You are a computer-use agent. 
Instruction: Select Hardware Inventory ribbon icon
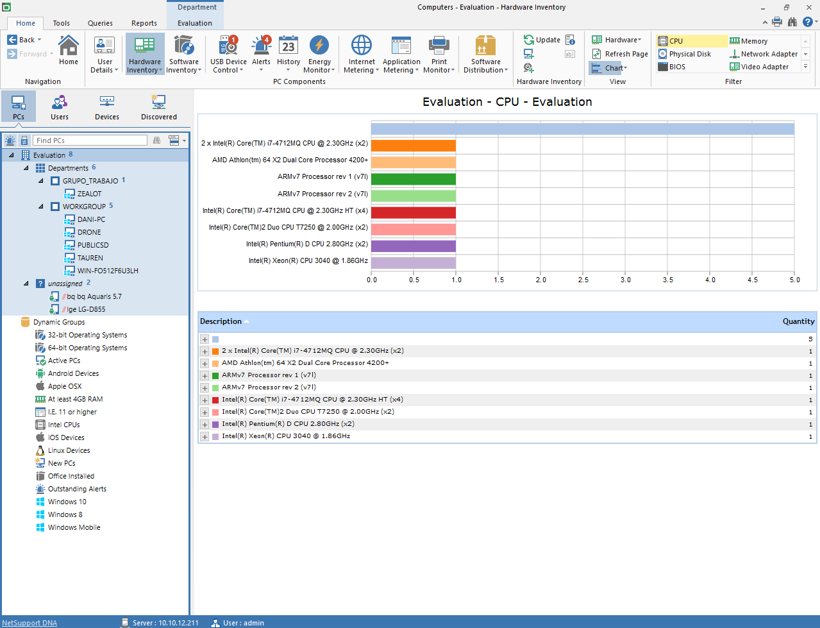coord(144,46)
